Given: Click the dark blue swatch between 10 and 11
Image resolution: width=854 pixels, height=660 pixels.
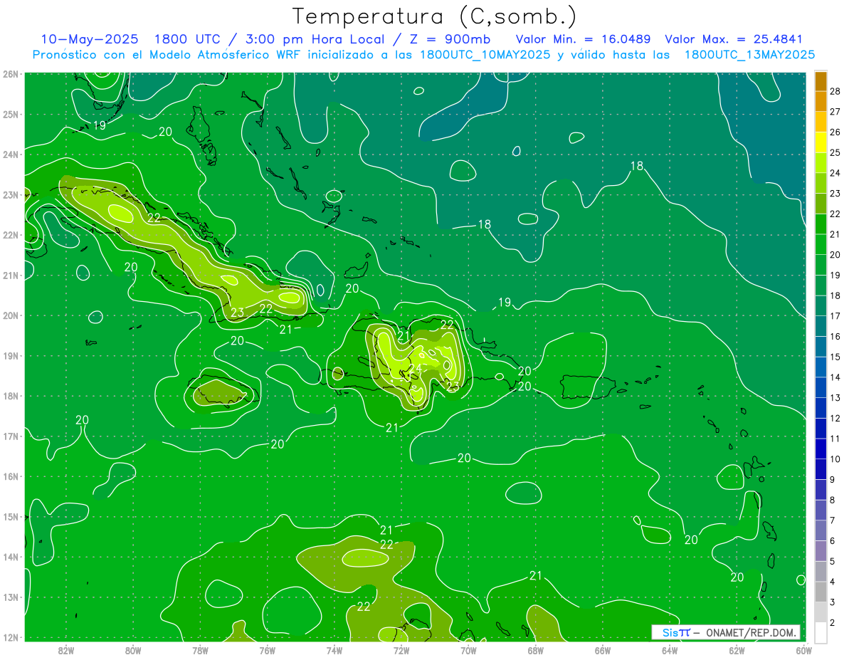Looking at the screenshot, I should coord(821,449).
